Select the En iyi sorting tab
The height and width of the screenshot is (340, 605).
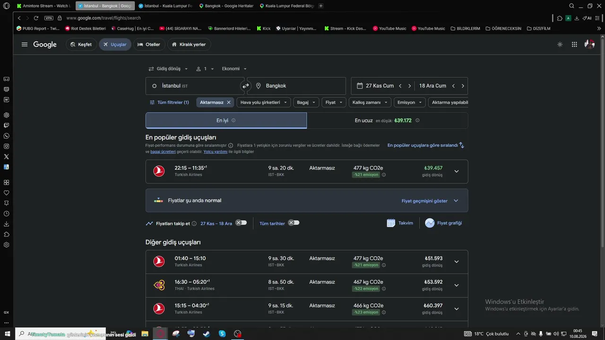point(226,120)
